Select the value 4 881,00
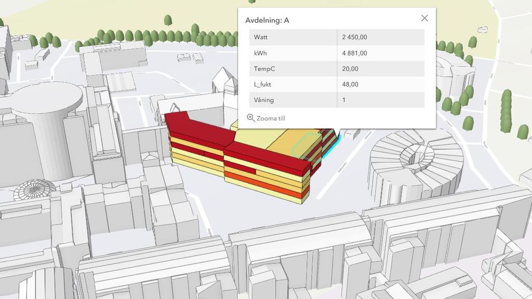Viewport: 532px width, 299px height. (x=354, y=53)
